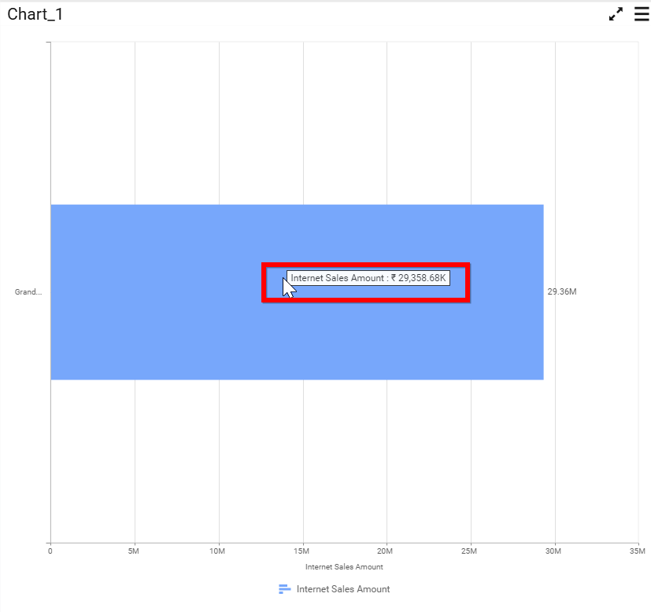
Task: Click the Internet Sales Amount legend label
Action: tap(343, 589)
